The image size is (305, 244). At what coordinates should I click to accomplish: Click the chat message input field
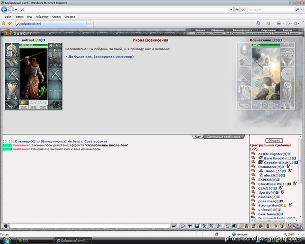point(90,226)
